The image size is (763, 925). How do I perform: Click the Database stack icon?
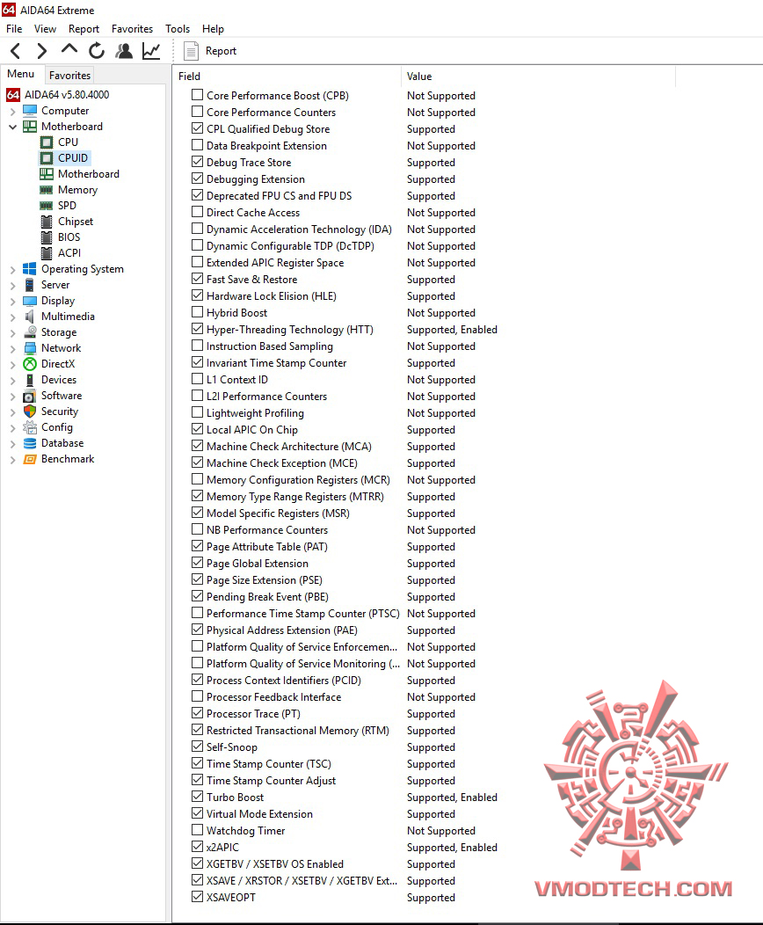click(x=30, y=443)
